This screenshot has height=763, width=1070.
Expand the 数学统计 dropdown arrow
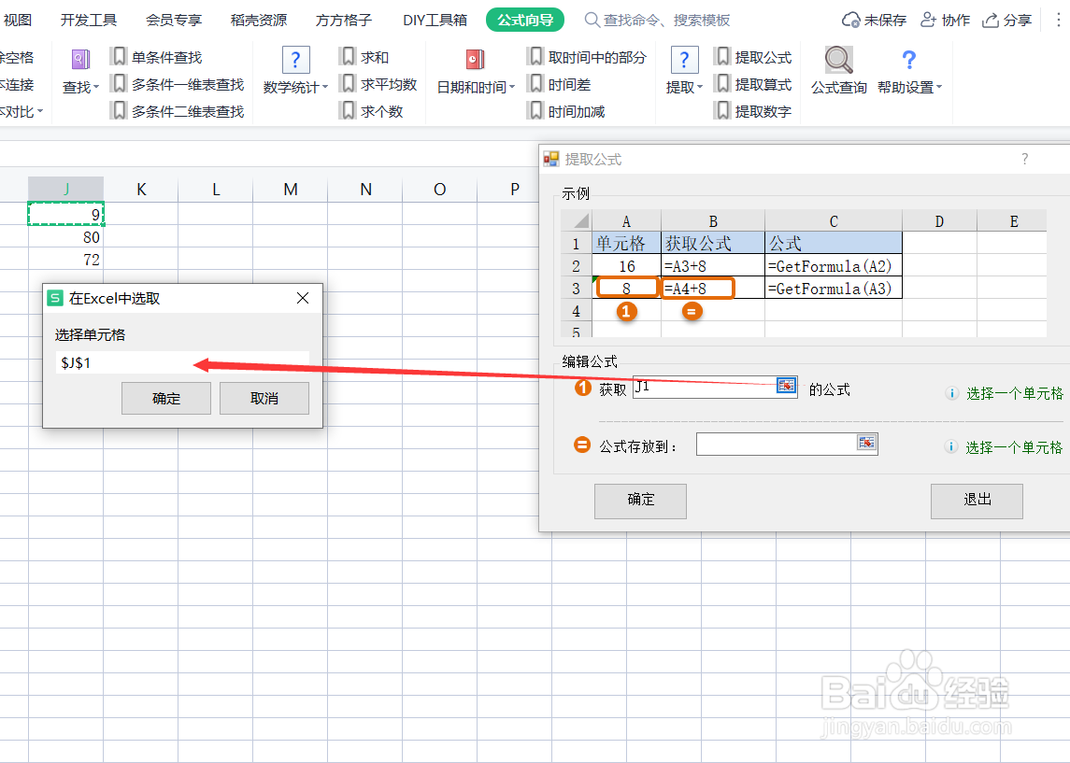pyautogui.click(x=325, y=87)
